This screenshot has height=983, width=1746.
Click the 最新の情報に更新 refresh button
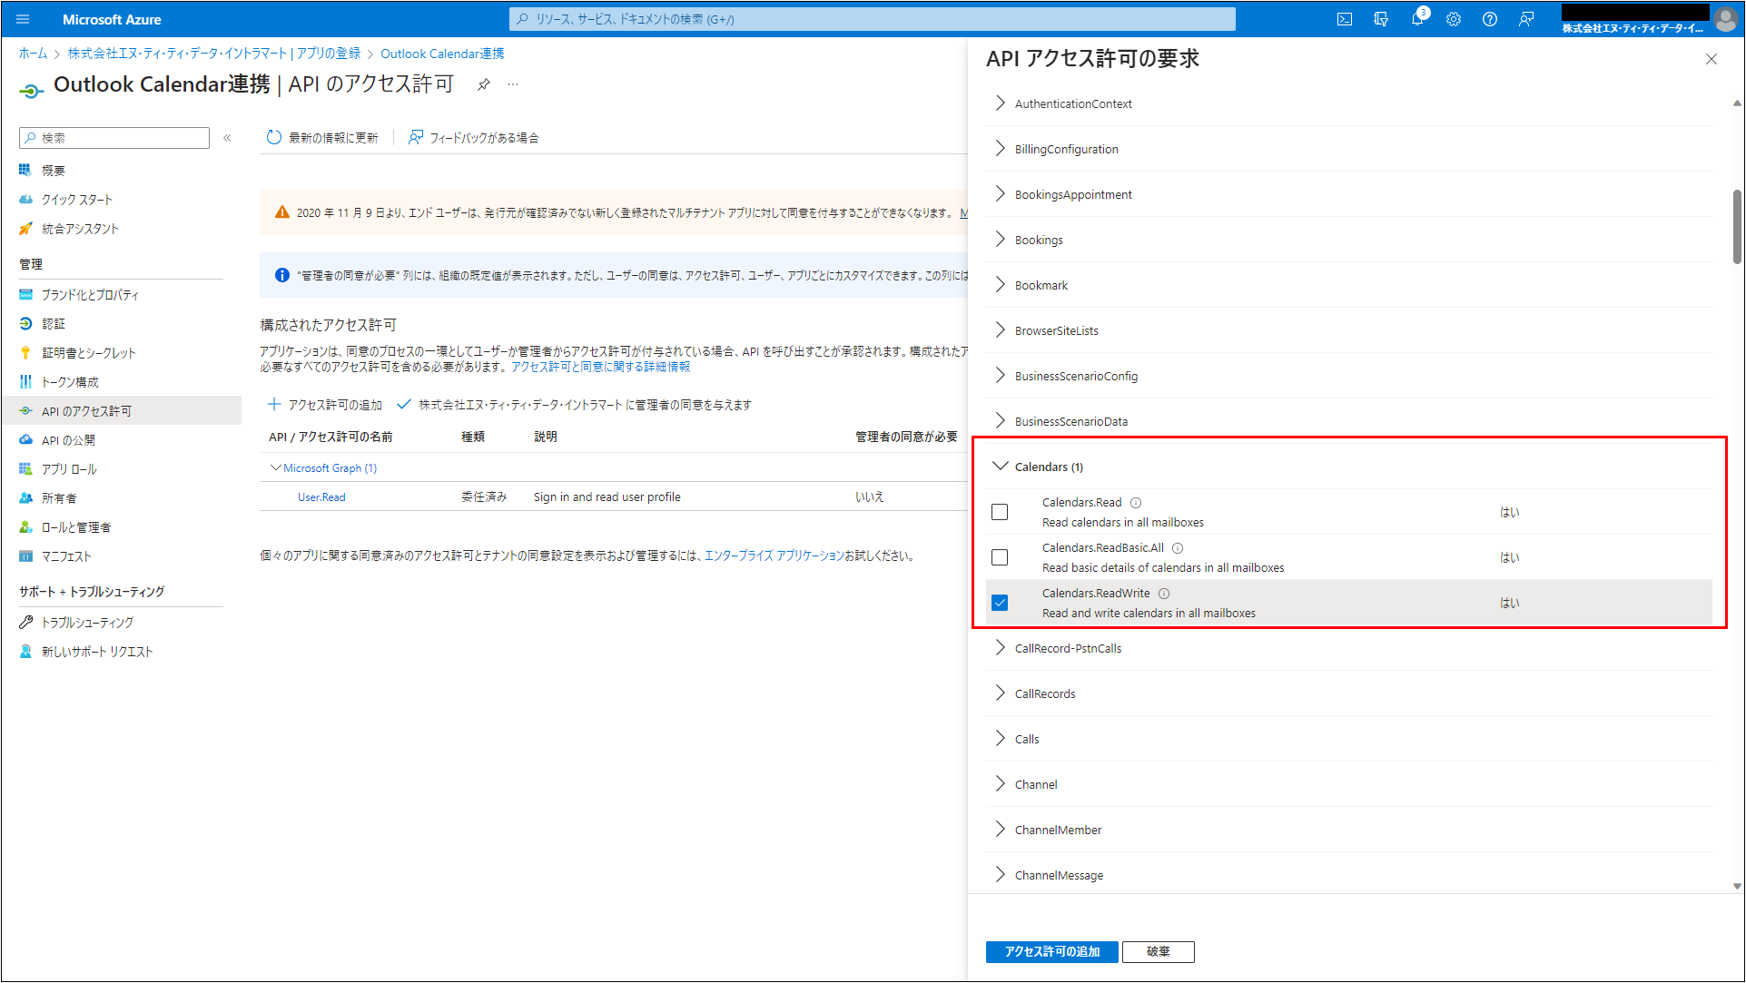tap(322, 138)
